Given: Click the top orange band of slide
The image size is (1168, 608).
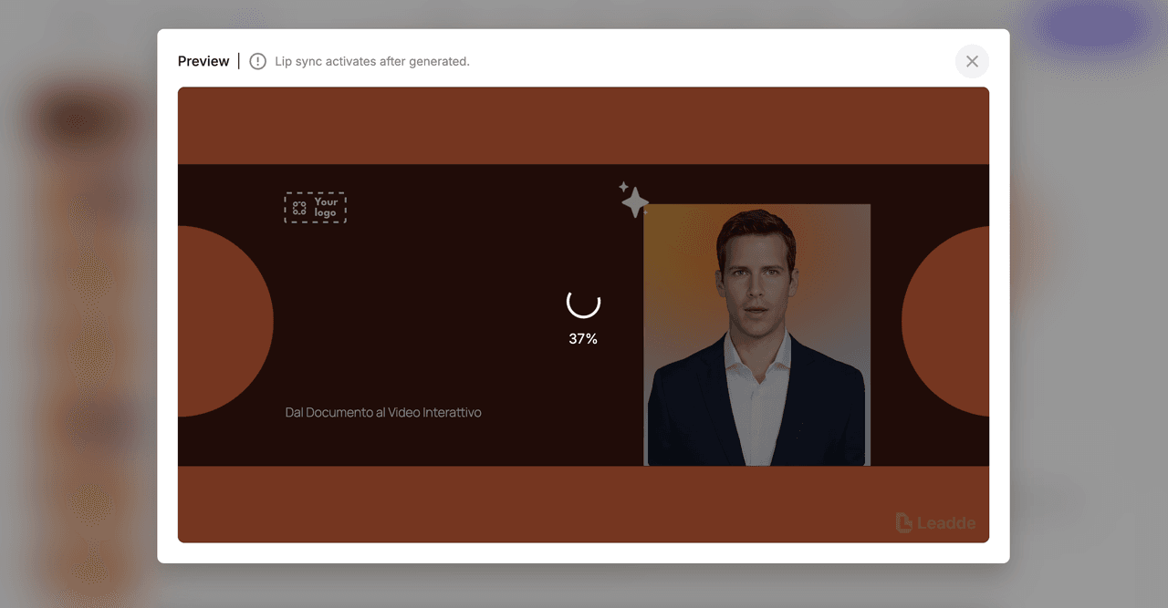Looking at the screenshot, I should pos(583,125).
